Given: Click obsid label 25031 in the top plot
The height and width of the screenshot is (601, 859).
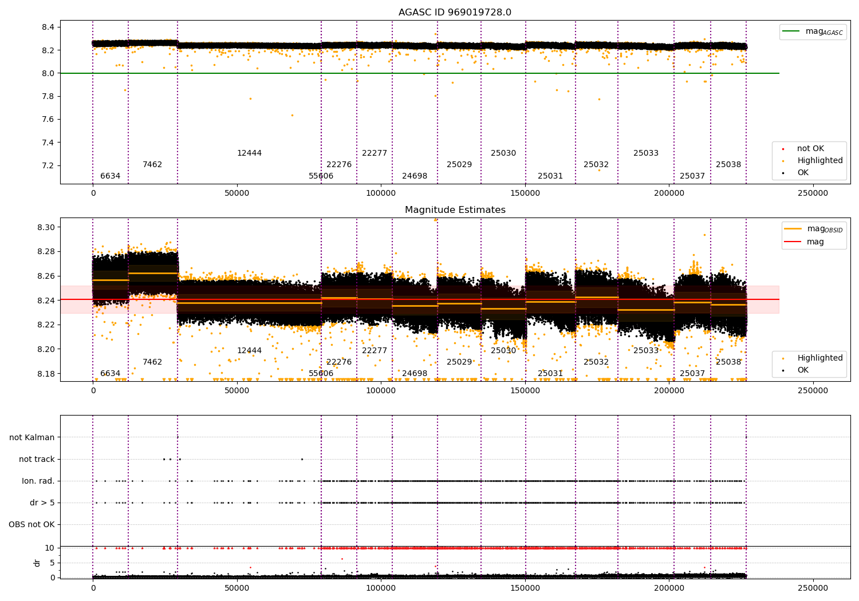Looking at the screenshot, I should 550,176.
